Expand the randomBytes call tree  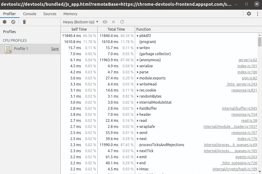point(138,96)
